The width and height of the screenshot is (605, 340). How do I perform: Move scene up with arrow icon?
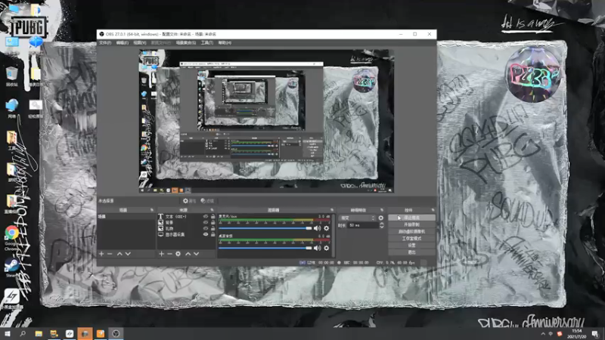(x=119, y=254)
